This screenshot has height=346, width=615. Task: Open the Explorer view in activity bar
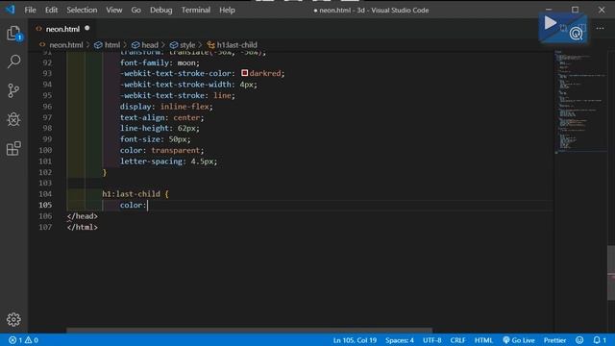[x=13, y=34]
